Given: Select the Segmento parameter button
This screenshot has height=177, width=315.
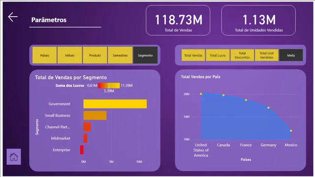Looking at the screenshot, I should coord(145,55).
